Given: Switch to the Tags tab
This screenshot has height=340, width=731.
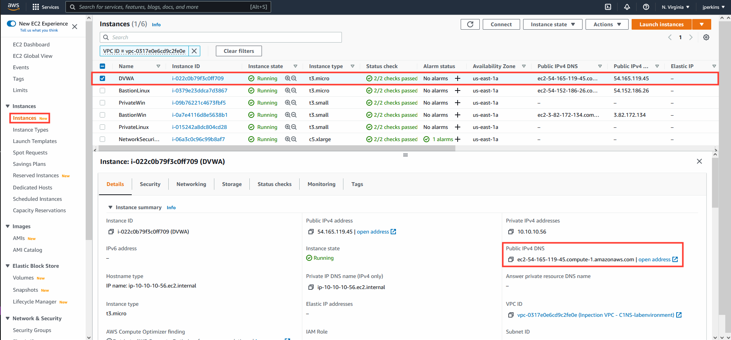Looking at the screenshot, I should point(357,184).
